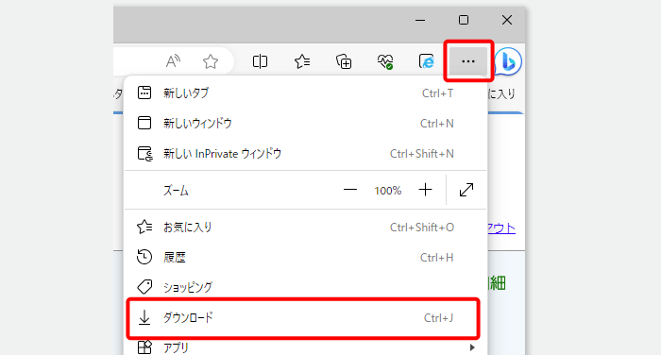Select 新しいタブ menu item
The width and height of the screenshot is (661, 355).
click(x=305, y=93)
